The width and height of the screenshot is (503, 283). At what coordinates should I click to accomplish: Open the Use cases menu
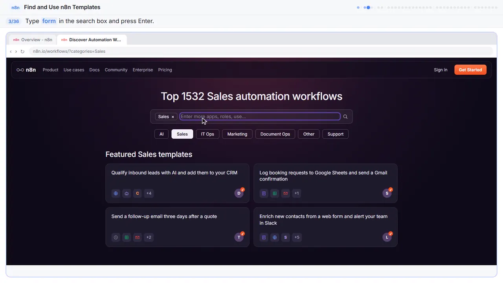pos(74,70)
